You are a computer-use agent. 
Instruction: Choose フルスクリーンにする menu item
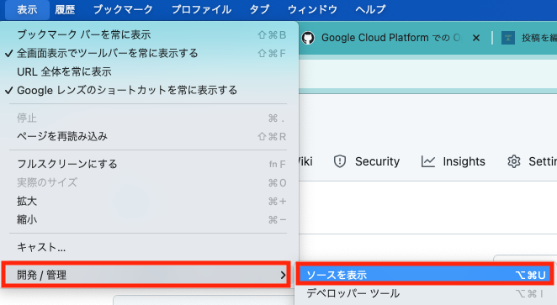tap(149, 164)
